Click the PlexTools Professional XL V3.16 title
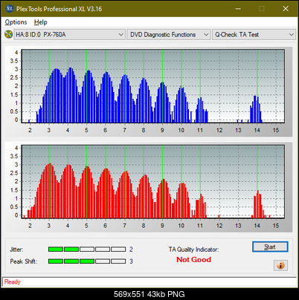The height and width of the screenshot is (300, 299). point(59,9)
